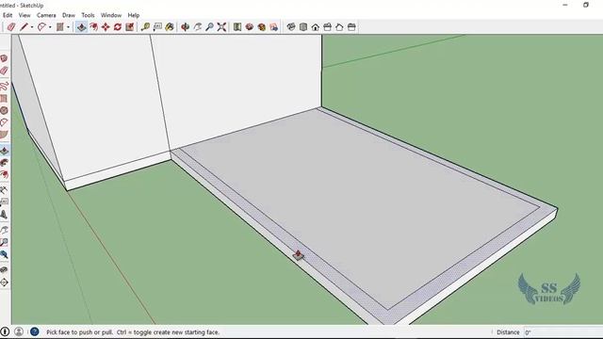This screenshot has width=603, height=339.
Task: Select Section Plane tool in left palette
Action: pos(4,282)
